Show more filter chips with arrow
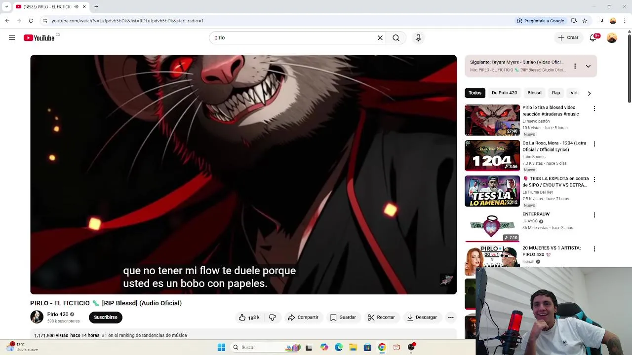The image size is (632, 355). (x=589, y=93)
